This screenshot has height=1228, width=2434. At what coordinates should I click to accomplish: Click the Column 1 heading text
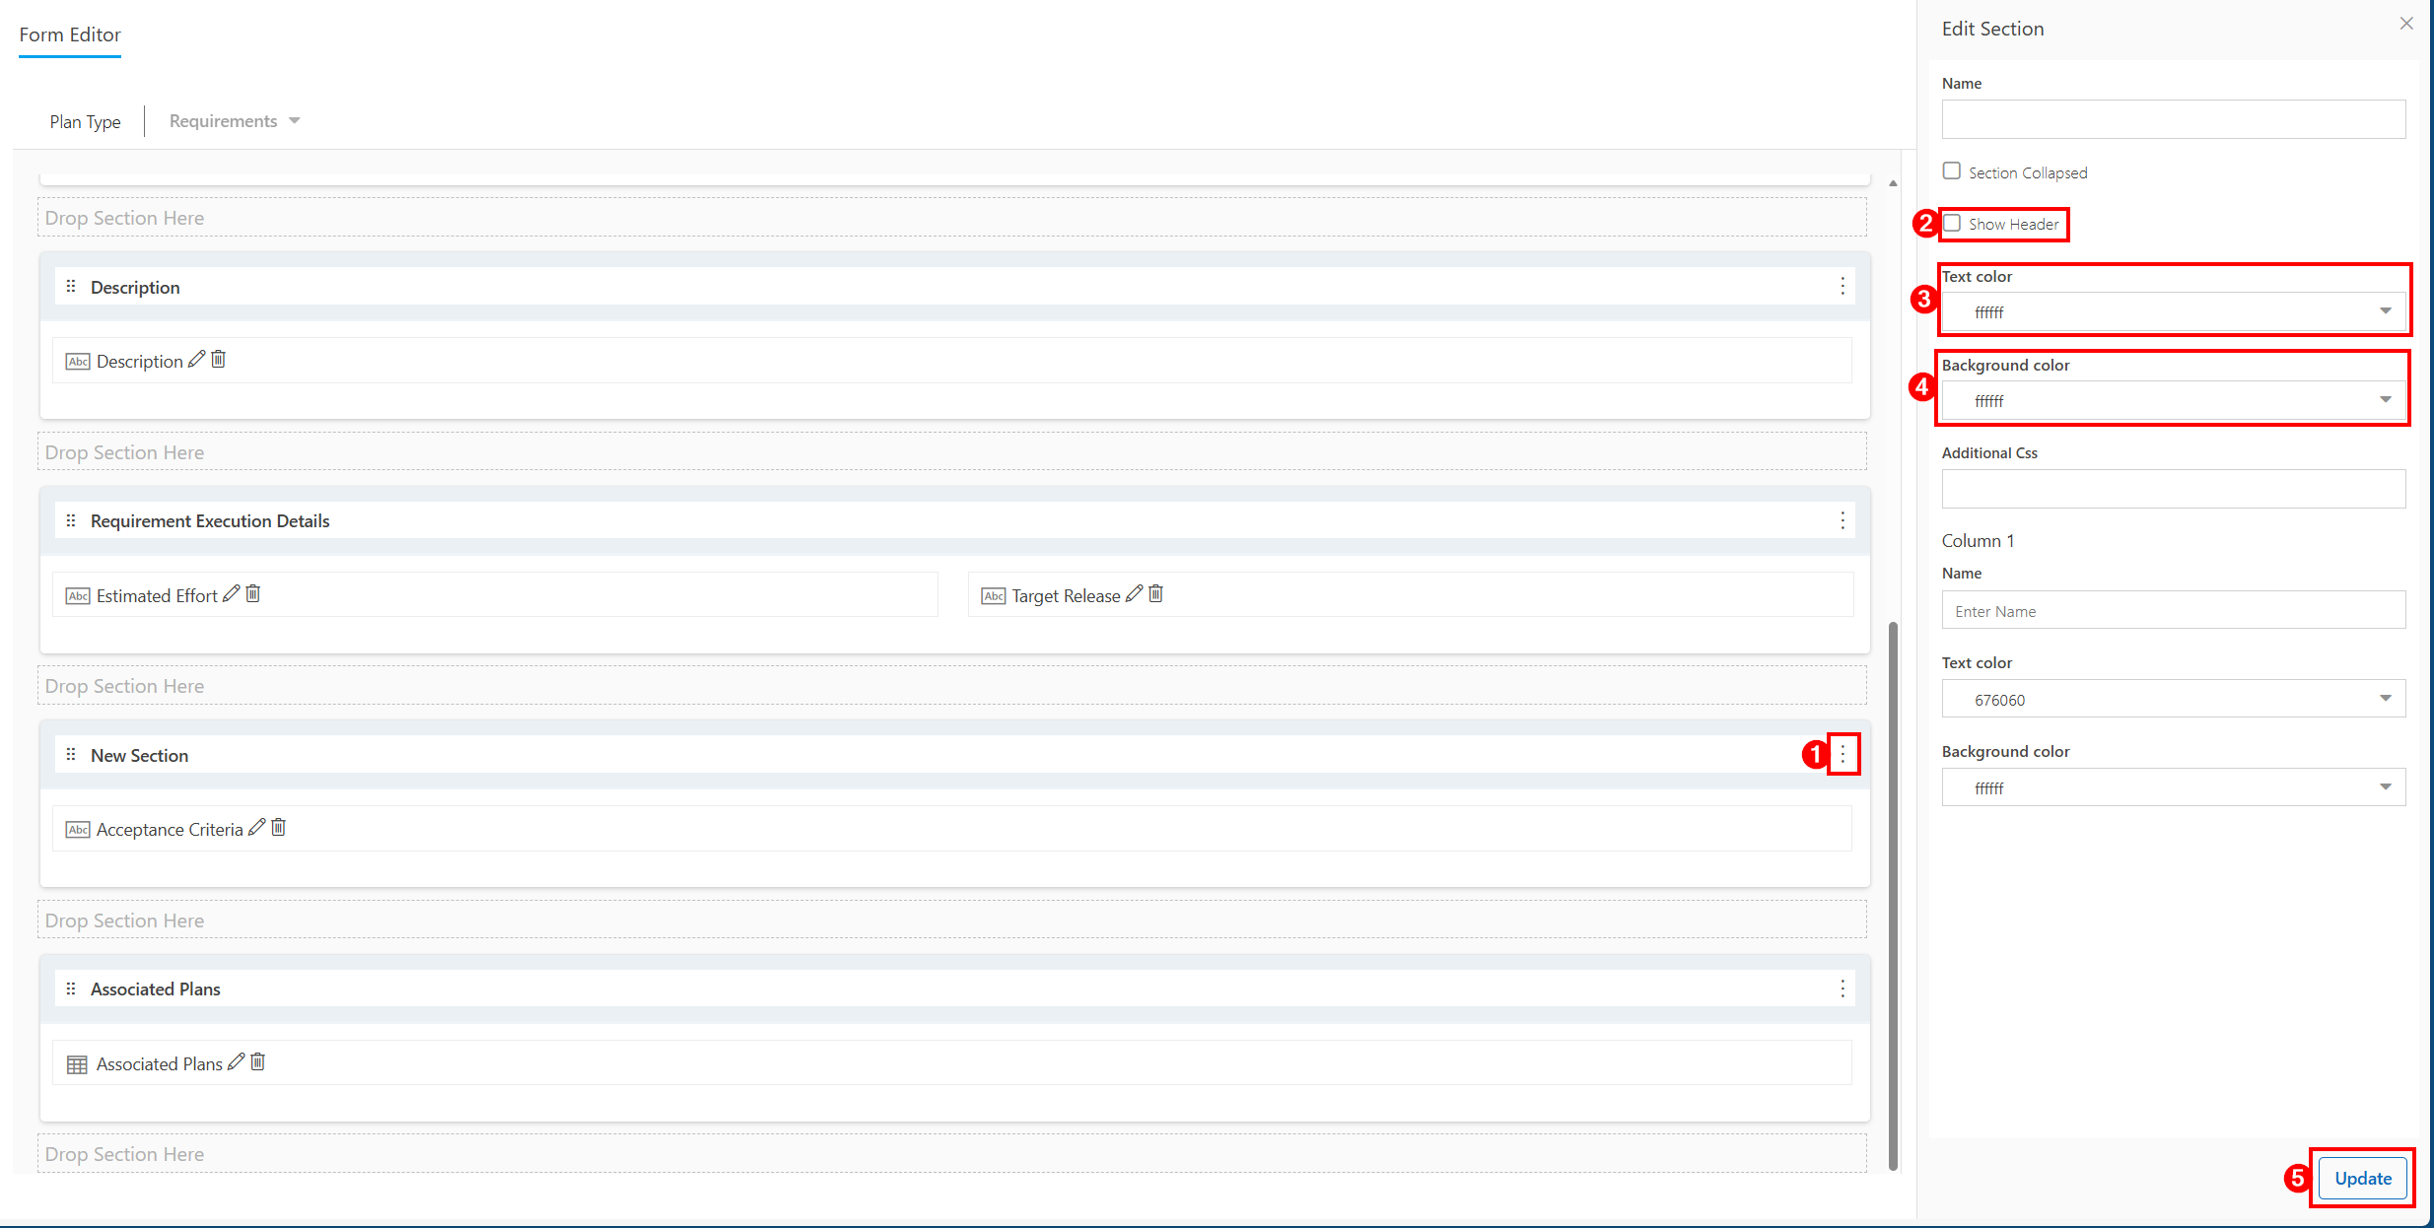[x=1978, y=540]
